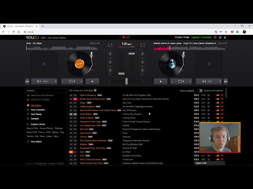Choose the Trance genre
The height and width of the screenshot is (189, 253).
[x=42, y=132]
